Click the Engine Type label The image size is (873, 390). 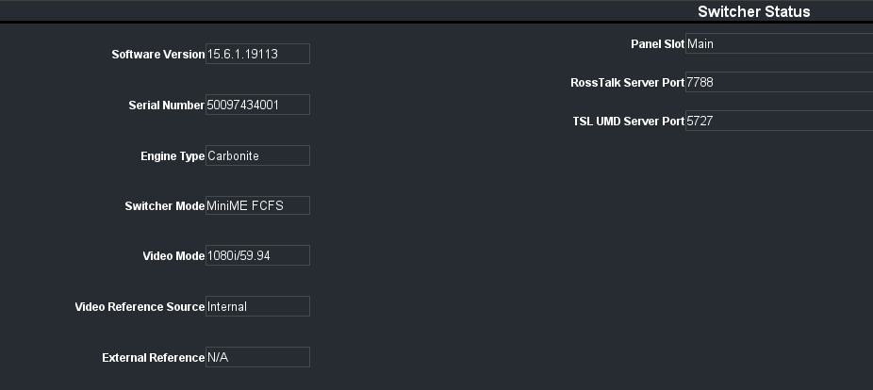172,156
